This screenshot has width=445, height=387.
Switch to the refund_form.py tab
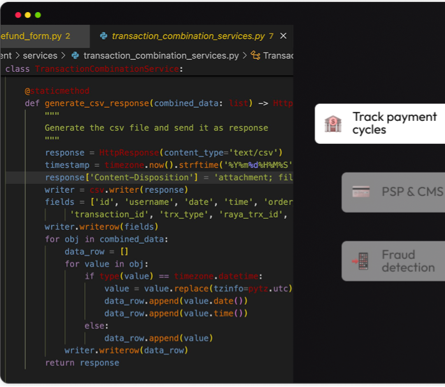32,36
